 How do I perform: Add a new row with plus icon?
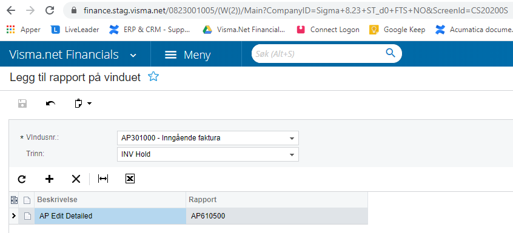[49, 179]
